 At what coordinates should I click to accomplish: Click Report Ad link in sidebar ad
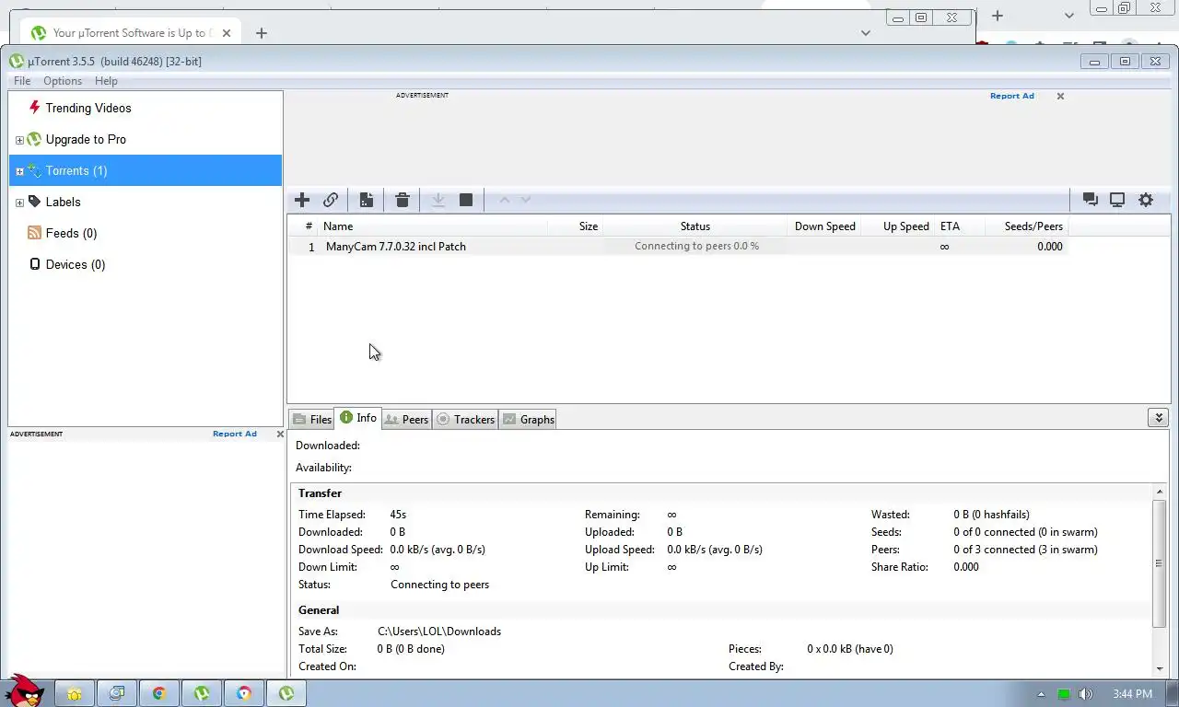[234, 434]
